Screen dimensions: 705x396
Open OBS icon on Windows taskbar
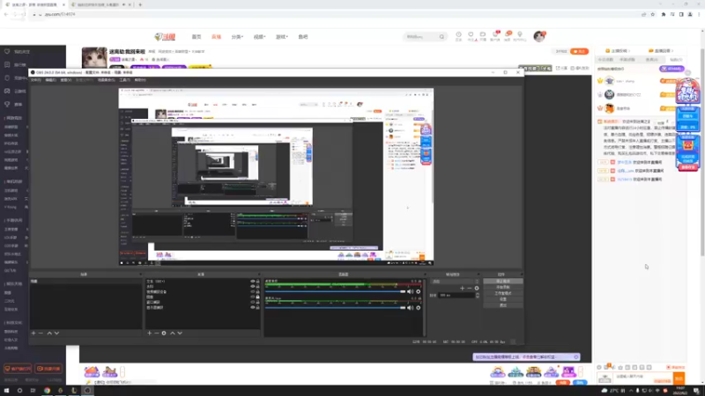click(87, 391)
